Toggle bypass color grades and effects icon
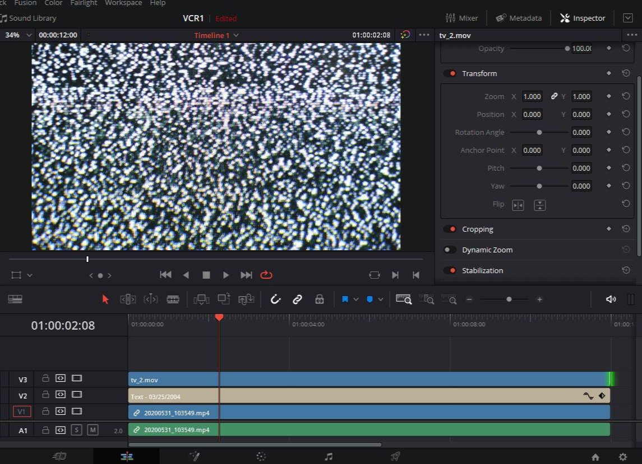 click(x=405, y=35)
